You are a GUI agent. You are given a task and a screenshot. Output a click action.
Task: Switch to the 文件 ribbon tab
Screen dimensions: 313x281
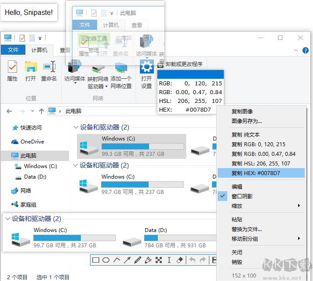pyautogui.click(x=13, y=50)
